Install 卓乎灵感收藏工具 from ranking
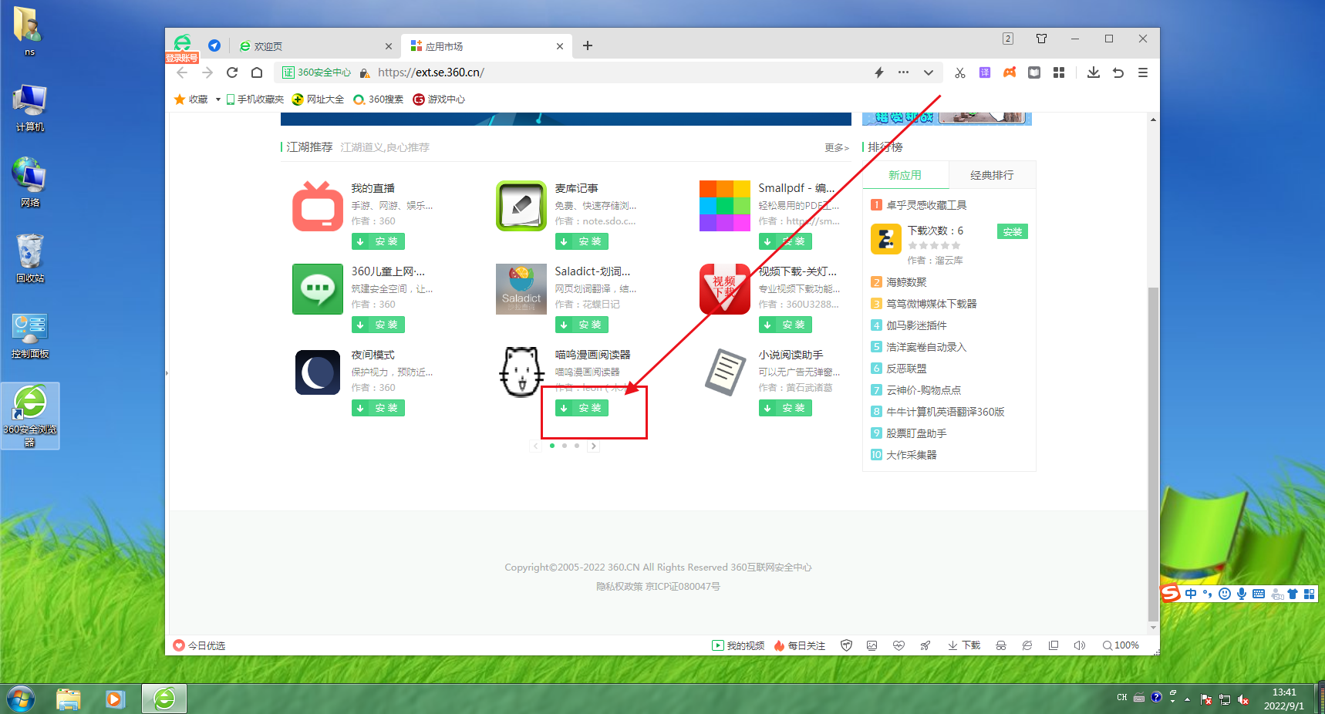The image size is (1325, 714). point(1013,231)
